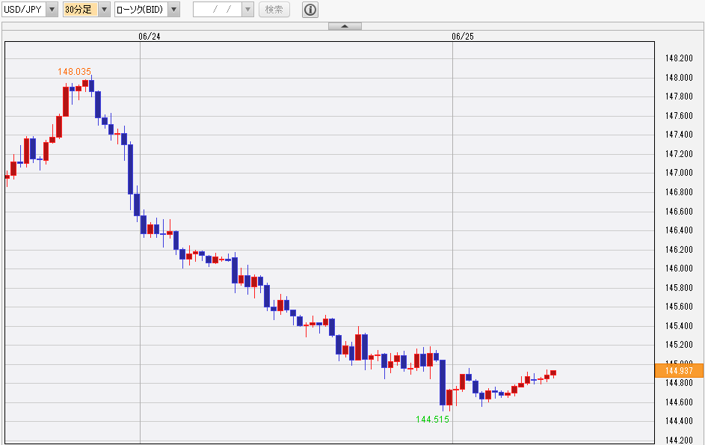Click the 148.035 high price label

[74, 72]
